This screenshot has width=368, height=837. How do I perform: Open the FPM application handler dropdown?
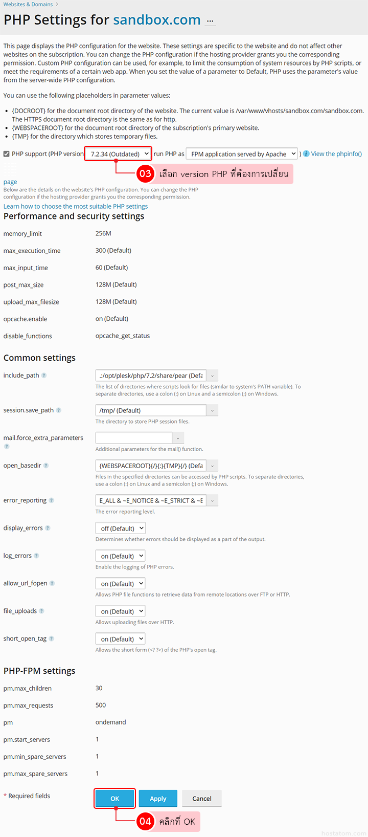242,154
